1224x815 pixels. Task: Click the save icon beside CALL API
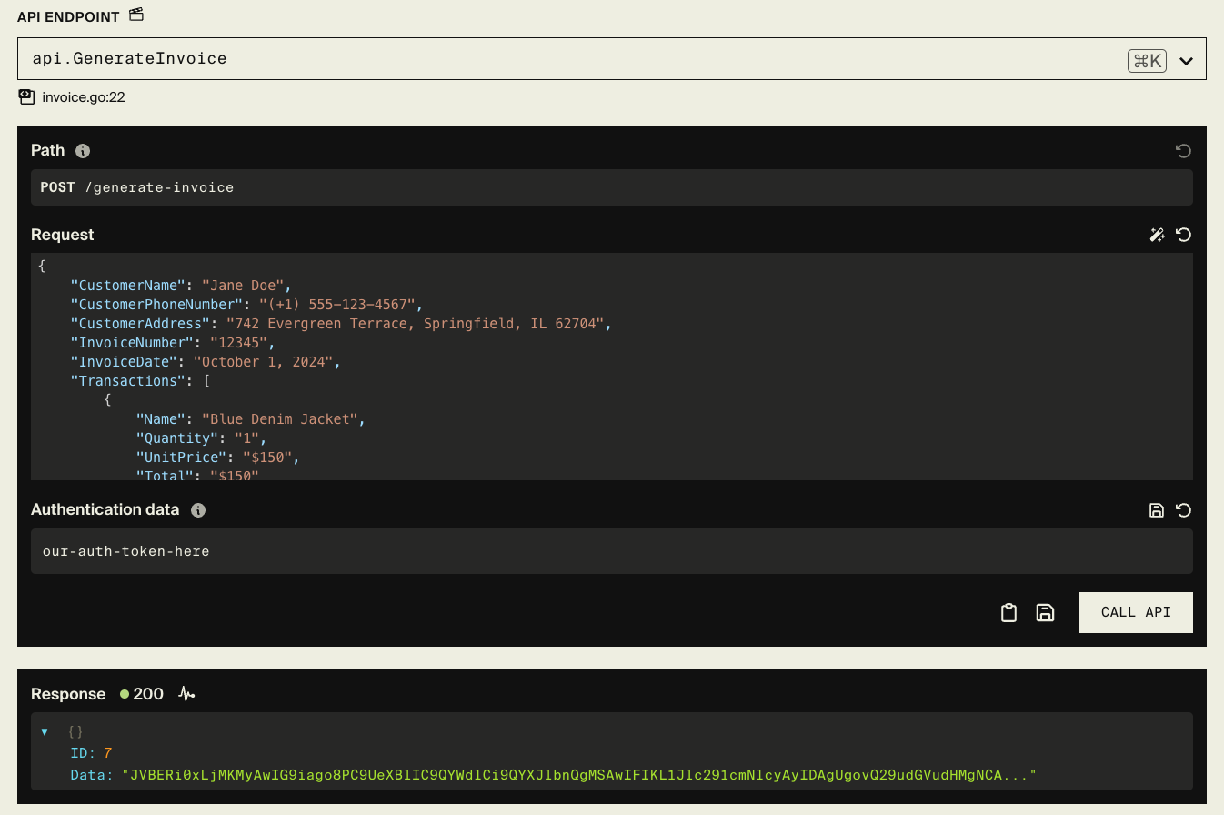point(1045,613)
